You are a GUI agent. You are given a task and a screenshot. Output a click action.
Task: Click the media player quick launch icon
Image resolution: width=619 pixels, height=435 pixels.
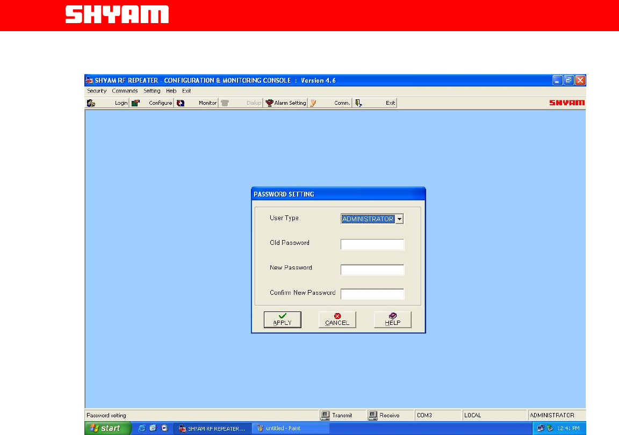[x=164, y=429]
